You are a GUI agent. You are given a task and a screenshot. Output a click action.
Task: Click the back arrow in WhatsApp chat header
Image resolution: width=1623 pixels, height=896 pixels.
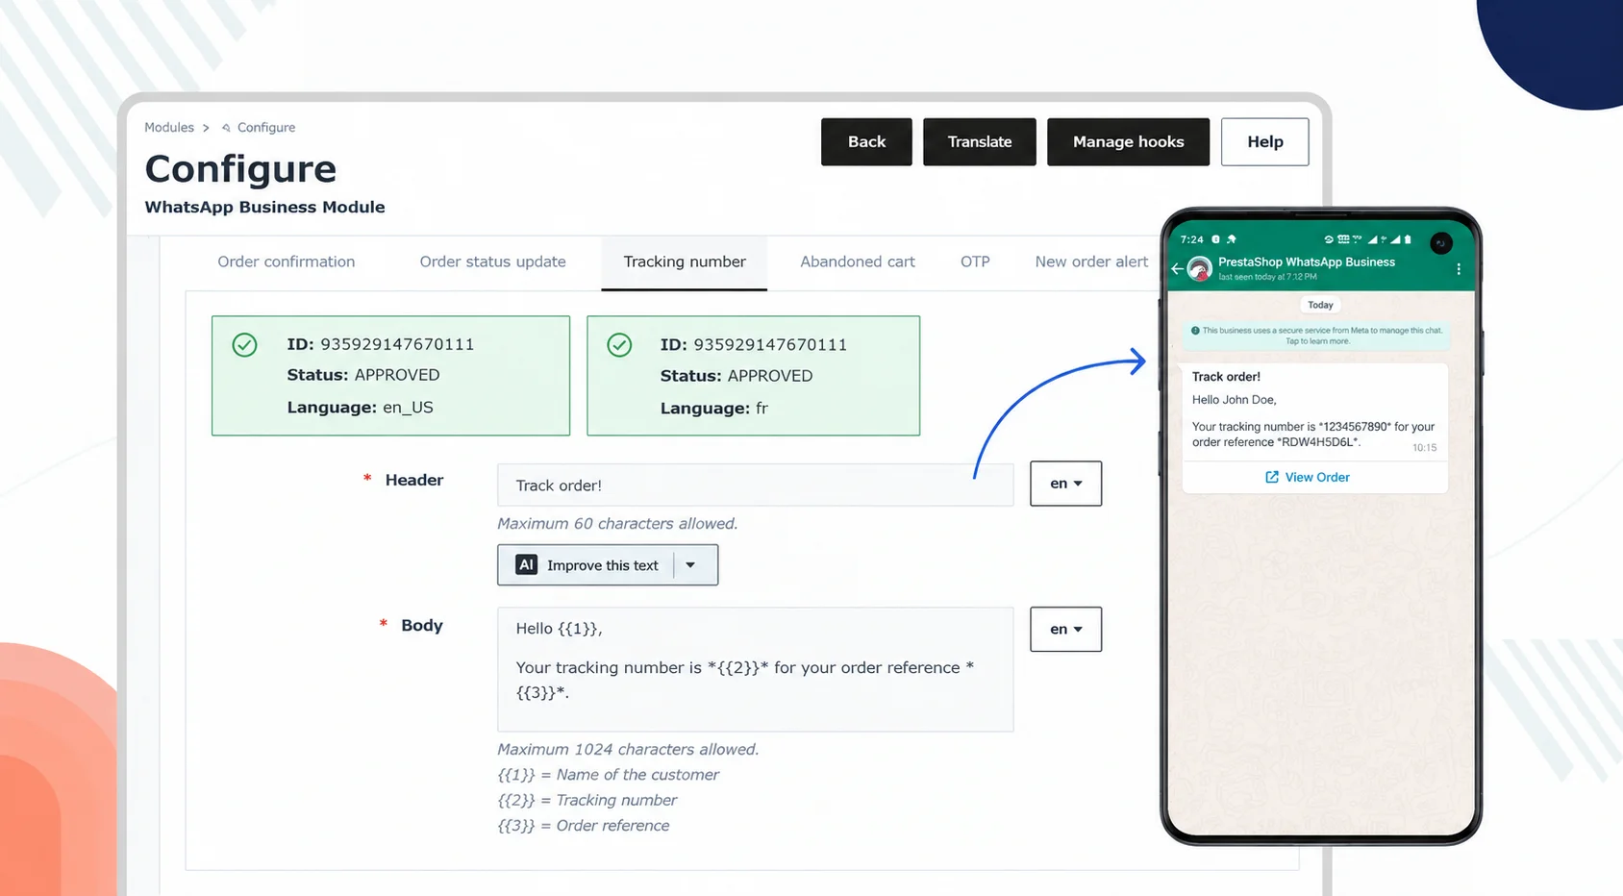pos(1177,269)
